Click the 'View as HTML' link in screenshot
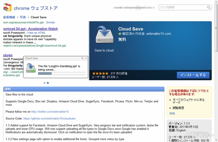Viewport: 218px width, 142px height. point(36,33)
